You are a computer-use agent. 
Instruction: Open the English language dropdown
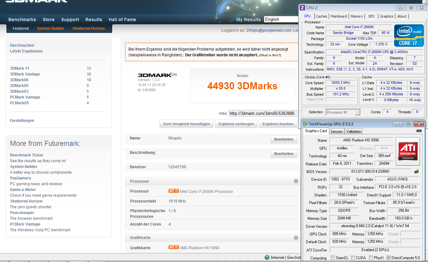tap(281, 19)
